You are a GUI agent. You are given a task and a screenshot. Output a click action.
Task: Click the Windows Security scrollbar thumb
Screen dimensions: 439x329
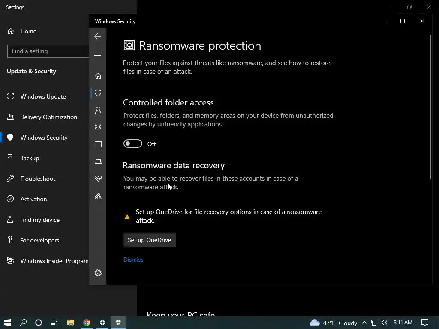pyautogui.click(x=431, y=107)
